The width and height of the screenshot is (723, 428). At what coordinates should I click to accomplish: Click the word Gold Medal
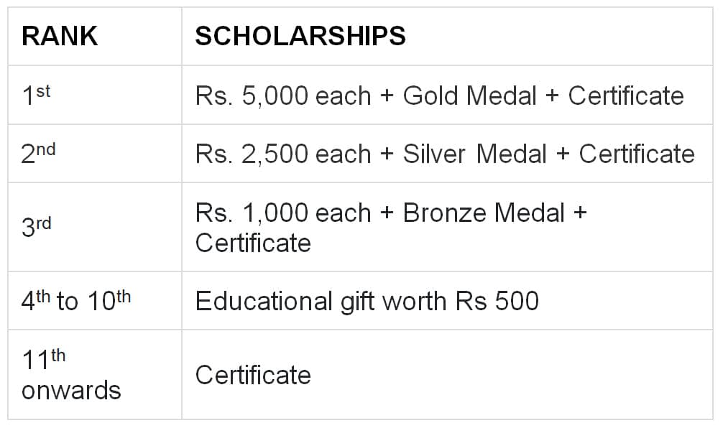click(469, 96)
